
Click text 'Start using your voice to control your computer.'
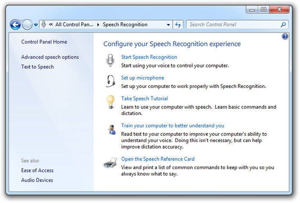point(175,66)
